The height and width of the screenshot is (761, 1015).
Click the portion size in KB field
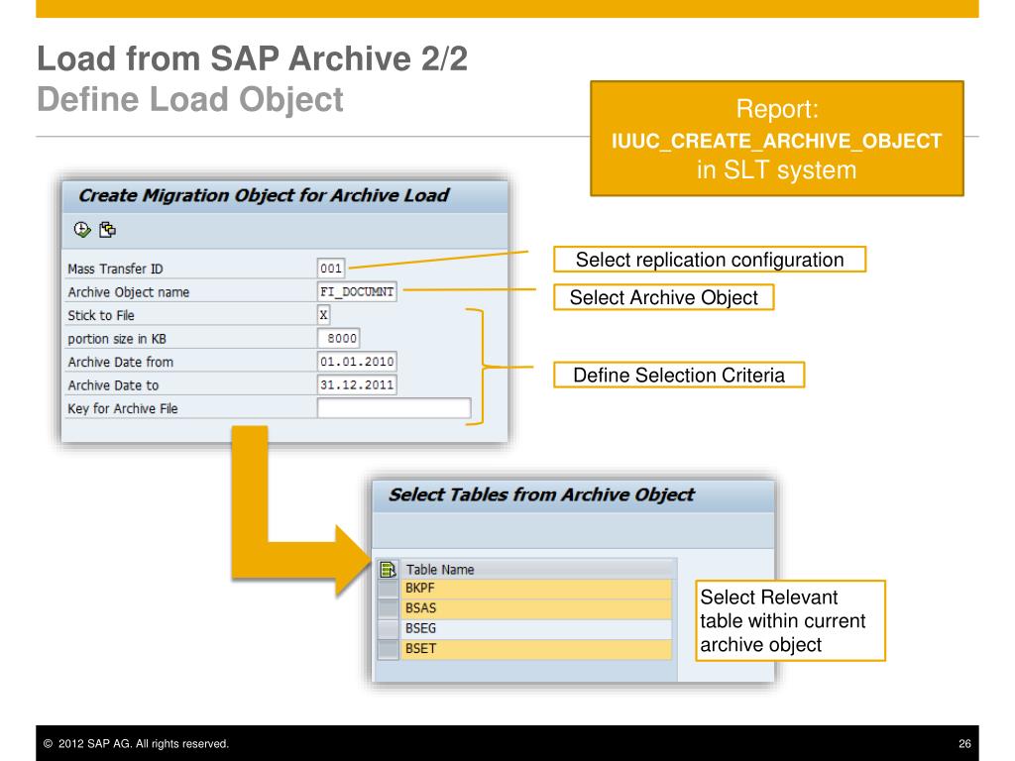[x=339, y=339]
